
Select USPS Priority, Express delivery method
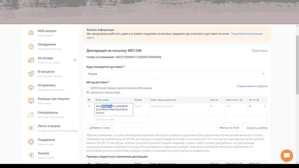click(x=88, y=88)
